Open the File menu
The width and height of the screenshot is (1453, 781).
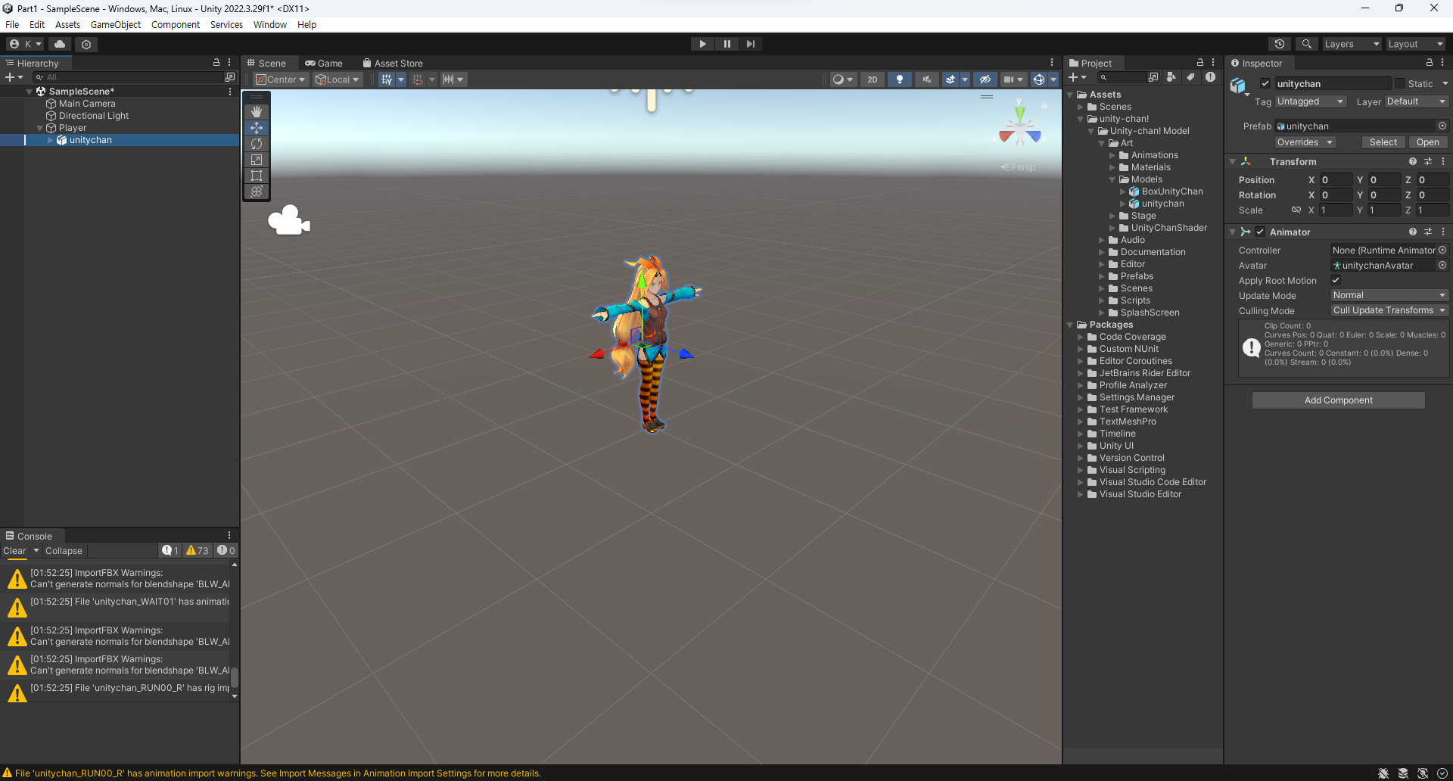pyautogui.click(x=12, y=24)
